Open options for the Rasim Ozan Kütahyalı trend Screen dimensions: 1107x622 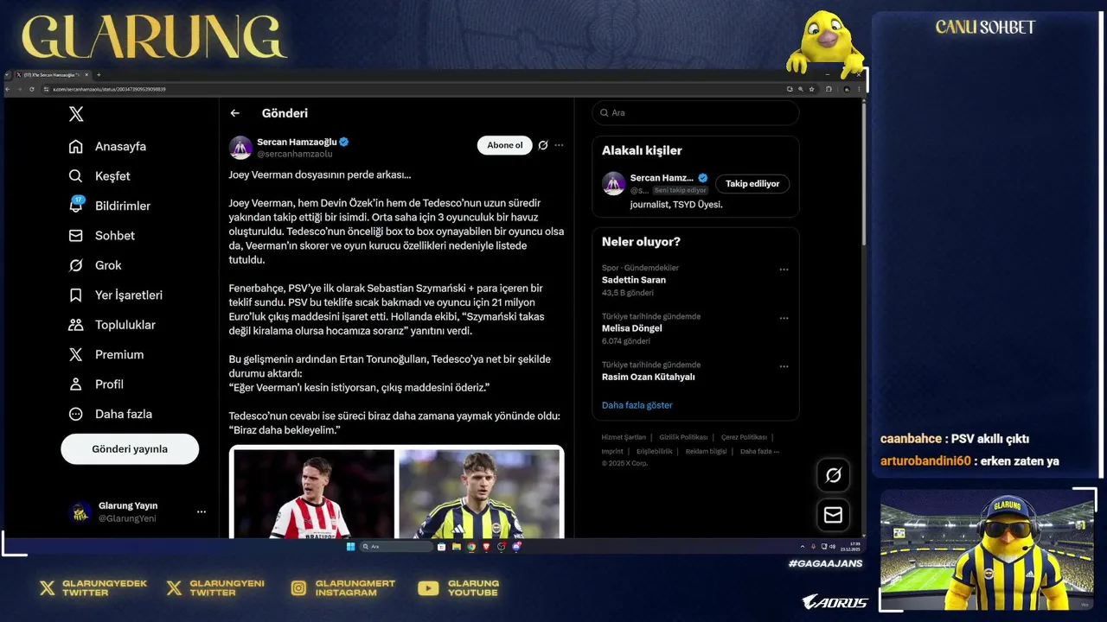pyautogui.click(x=784, y=366)
